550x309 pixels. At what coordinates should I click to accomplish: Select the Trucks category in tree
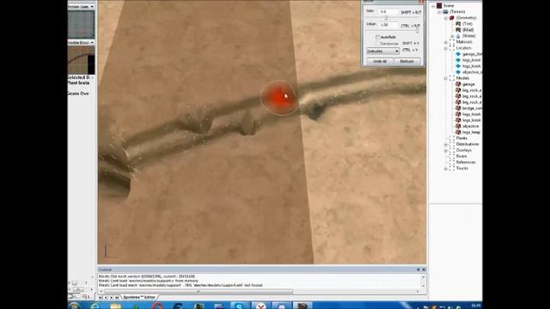click(462, 168)
